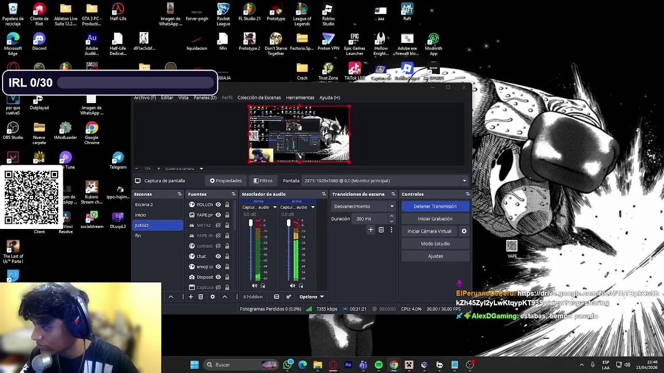This screenshot has height=373, width=664.
Task: Open Spotify from the taskbar
Action: coord(379,365)
